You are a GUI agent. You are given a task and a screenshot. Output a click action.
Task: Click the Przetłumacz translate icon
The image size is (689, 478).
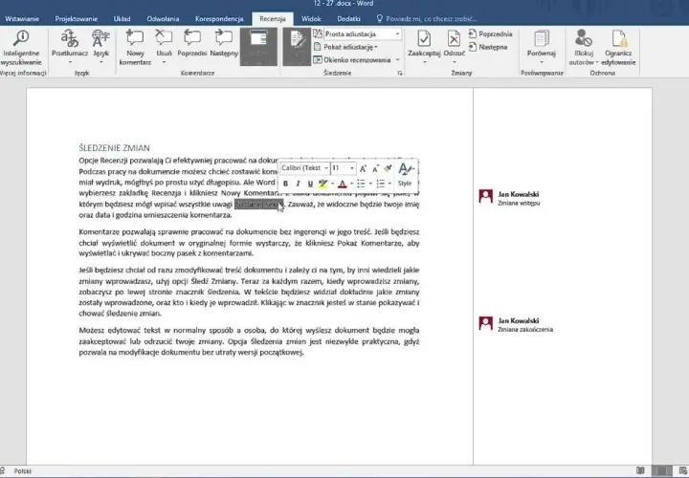point(70,38)
